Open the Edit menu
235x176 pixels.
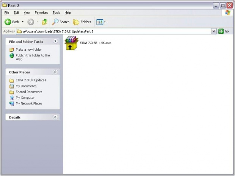(16, 12)
